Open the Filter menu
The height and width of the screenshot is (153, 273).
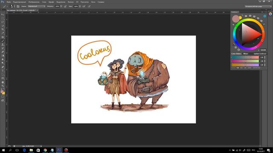70,2
